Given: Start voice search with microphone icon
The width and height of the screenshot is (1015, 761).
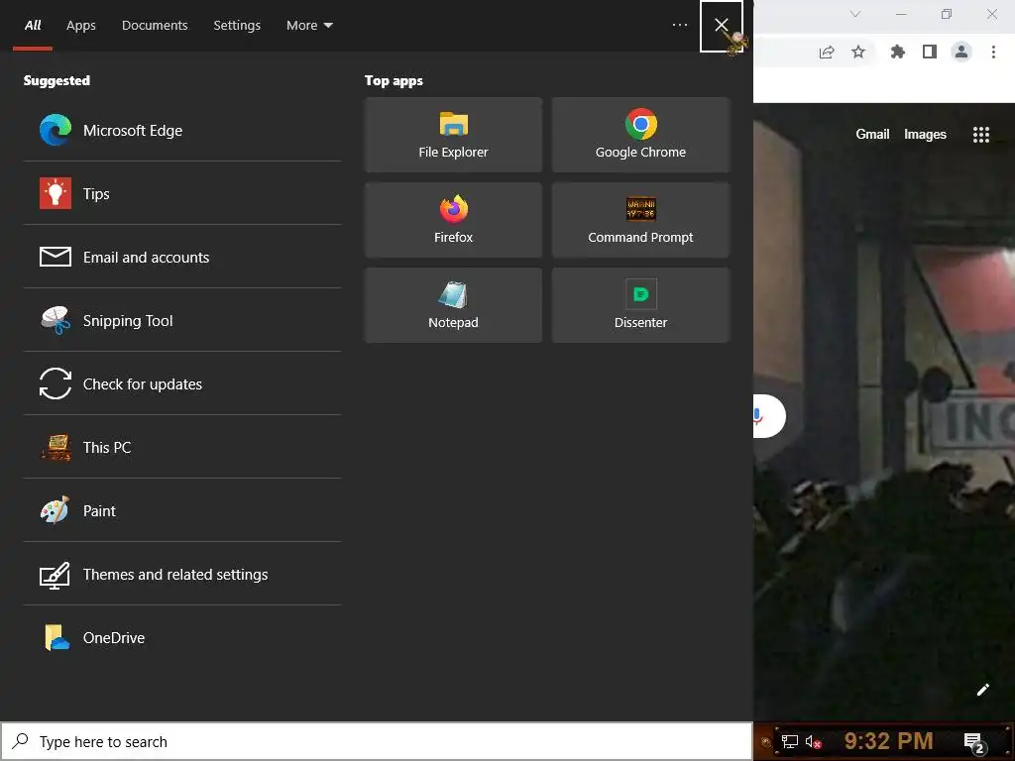Looking at the screenshot, I should click(758, 415).
